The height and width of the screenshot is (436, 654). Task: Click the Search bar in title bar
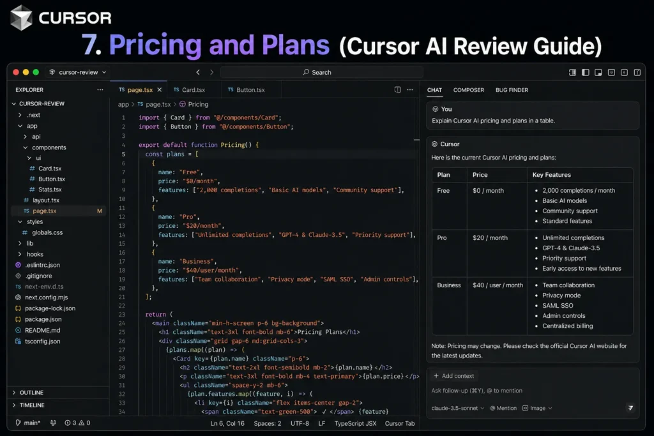(x=322, y=72)
